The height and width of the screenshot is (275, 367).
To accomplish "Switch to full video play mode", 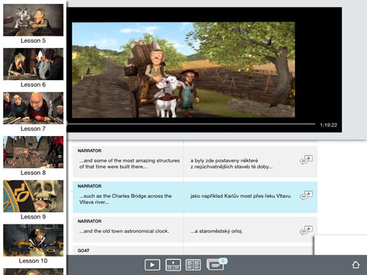I will [x=152, y=265].
